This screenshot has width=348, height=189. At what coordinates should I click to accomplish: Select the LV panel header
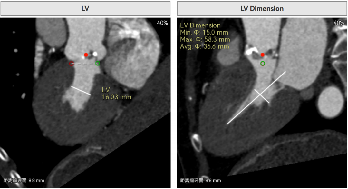85,9
